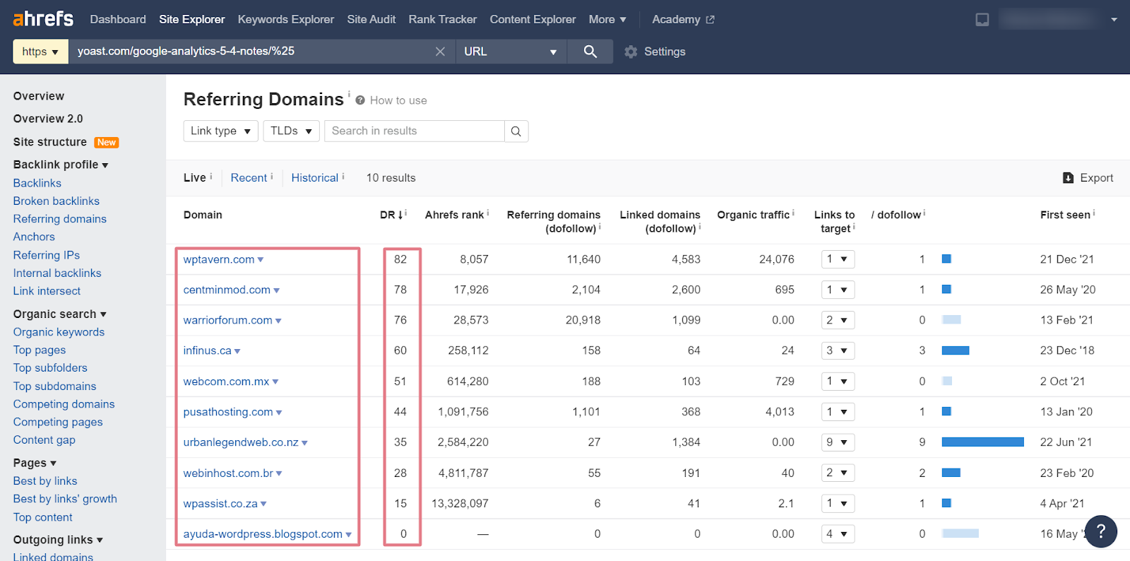Click the search magnifier button in URL bar
Image resolution: width=1130 pixels, height=561 pixels.
(x=590, y=52)
